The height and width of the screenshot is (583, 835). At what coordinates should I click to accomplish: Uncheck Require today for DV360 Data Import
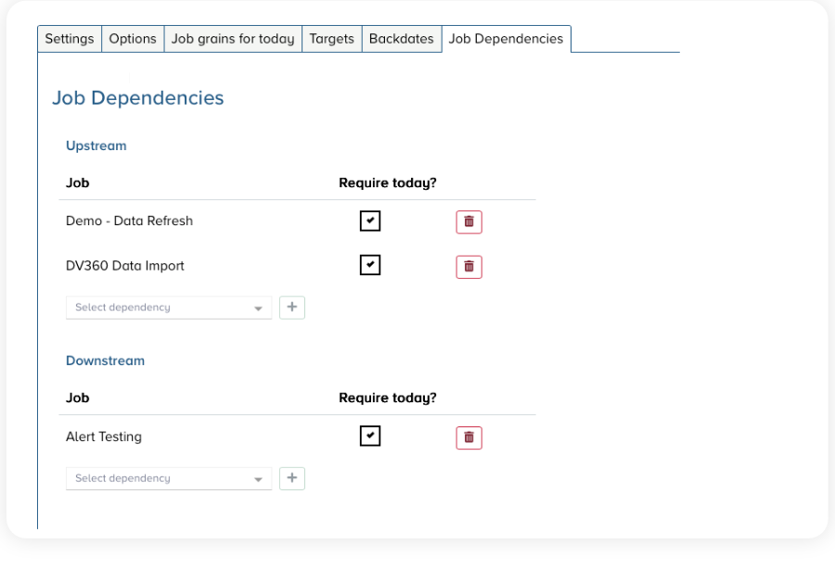pos(370,265)
